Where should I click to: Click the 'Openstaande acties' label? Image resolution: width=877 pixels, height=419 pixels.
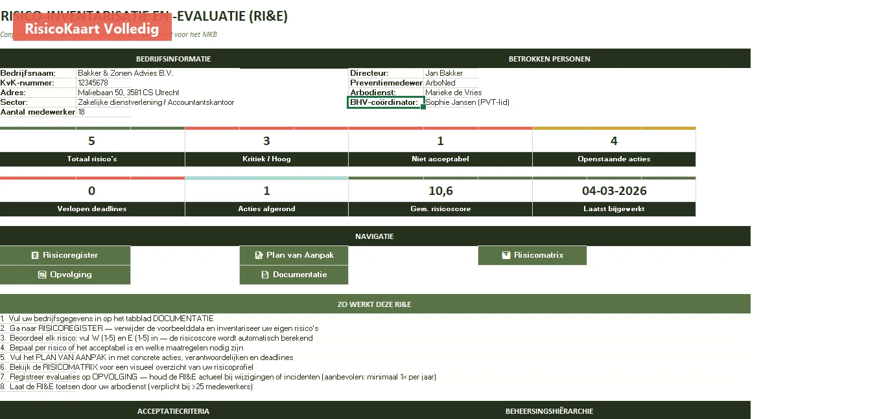point(614,159)
